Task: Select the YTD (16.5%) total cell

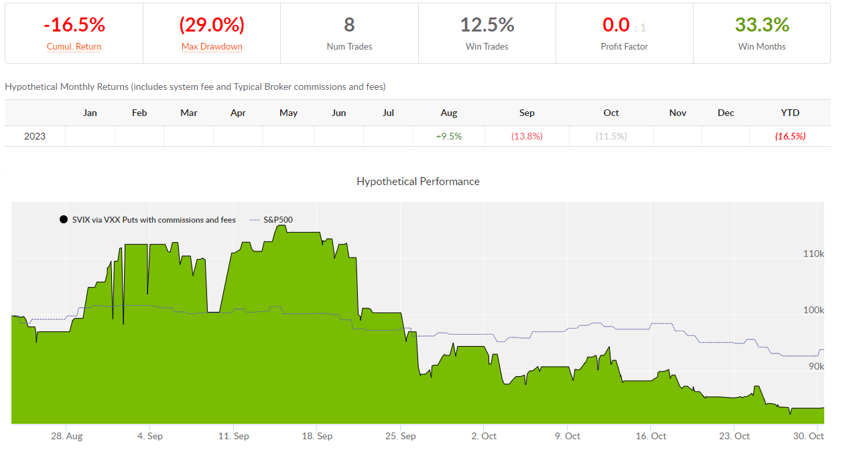Action: pos(790,136)
